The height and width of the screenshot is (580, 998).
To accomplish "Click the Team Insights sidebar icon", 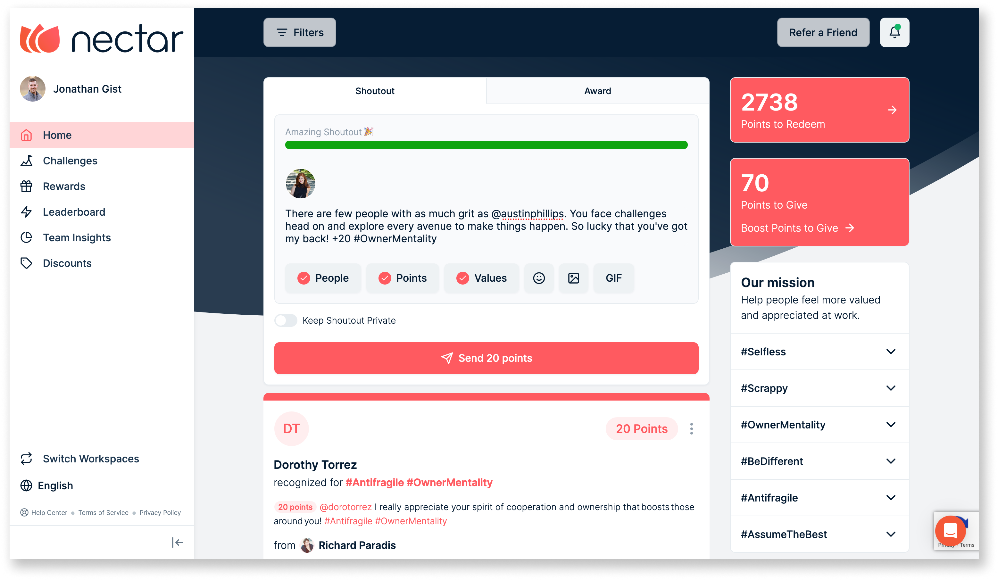I will click(27, 237).
